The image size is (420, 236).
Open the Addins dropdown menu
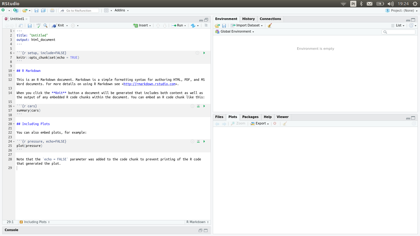(x=121, y=10)
